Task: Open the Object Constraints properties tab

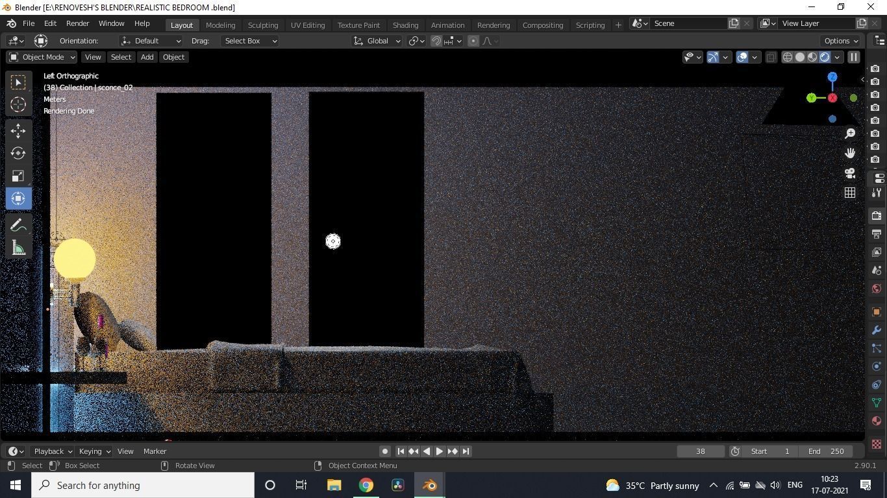Action: (x=877, y=385)
